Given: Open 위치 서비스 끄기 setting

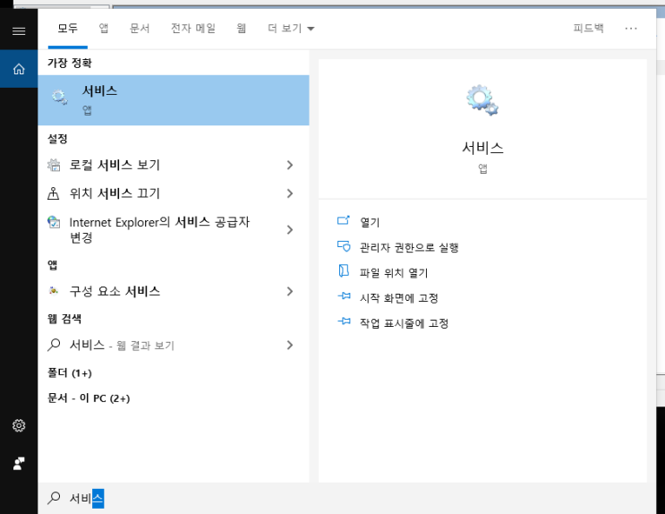Looking at the screenshot, I should click(x=174, y=193).
